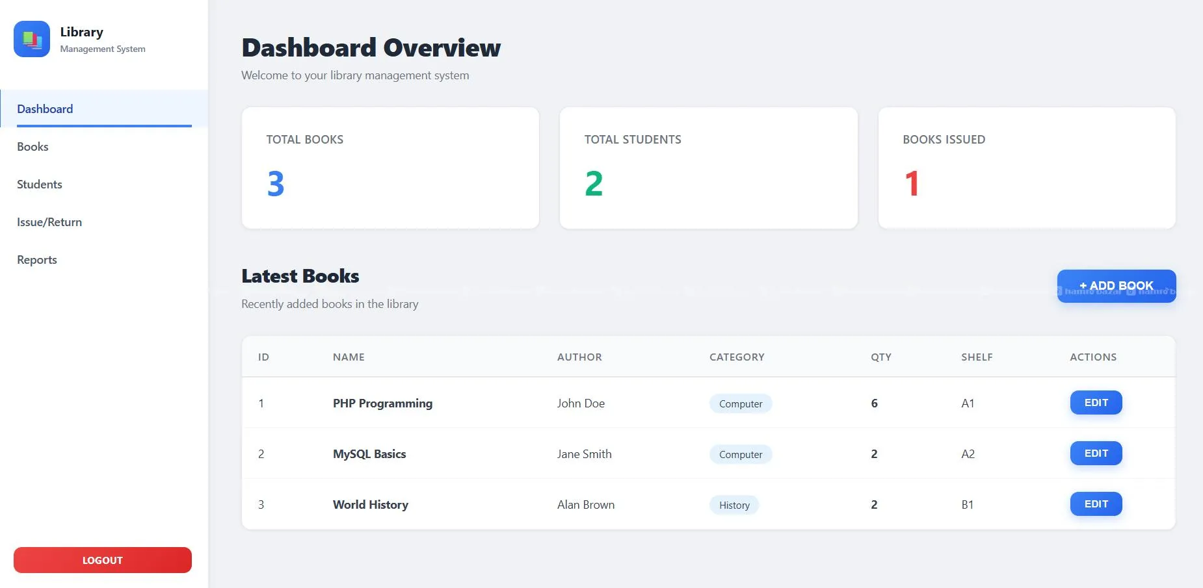Select the Books Issued card
This screenshot has width=1203, height=588.
pyautogui.click(x=1026, y=168)
